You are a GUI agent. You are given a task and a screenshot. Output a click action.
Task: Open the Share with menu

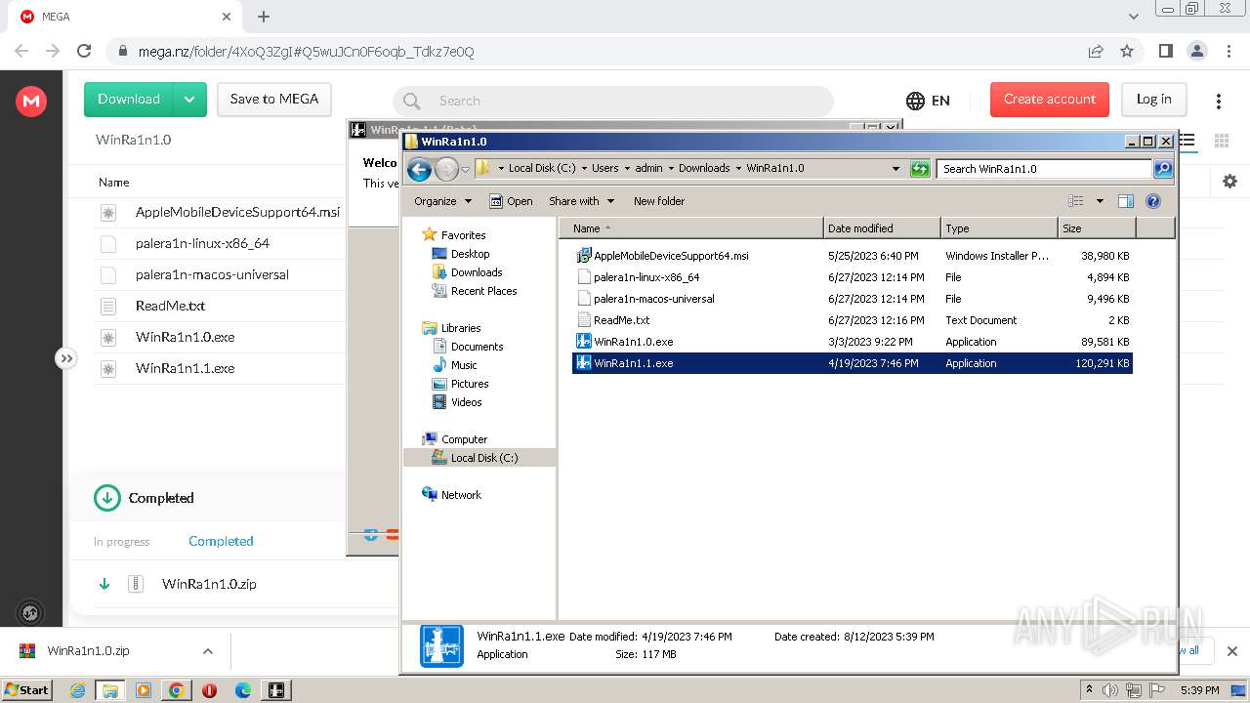(582, 201)
